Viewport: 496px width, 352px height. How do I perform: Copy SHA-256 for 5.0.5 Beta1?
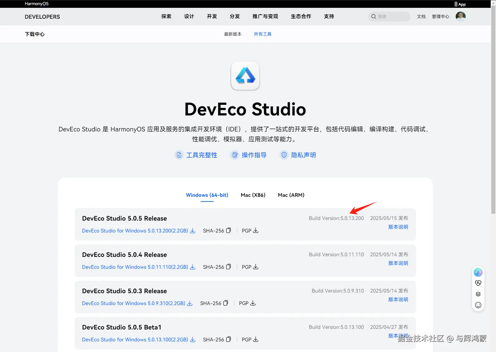pyautogui.click(x=228, y=339)
